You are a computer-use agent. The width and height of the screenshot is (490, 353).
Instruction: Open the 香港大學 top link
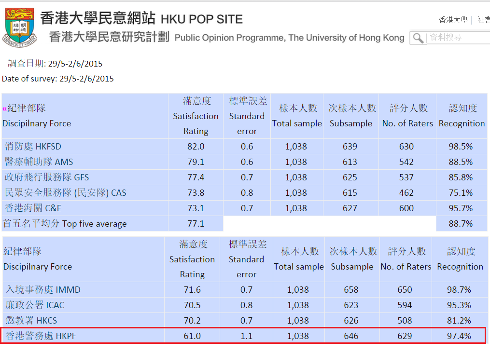click(x=453, y=20)
